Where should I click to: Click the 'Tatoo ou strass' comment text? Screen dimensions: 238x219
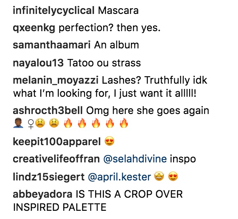[x=104, y=63]
